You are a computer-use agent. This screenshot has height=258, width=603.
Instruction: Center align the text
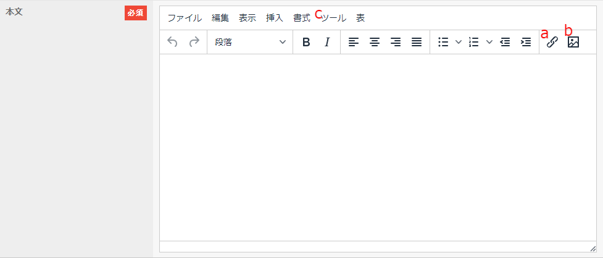click(x=374, y=42)
